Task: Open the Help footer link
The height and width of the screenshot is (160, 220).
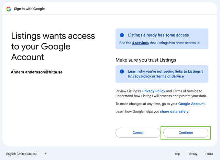Action: pos(177,154)
